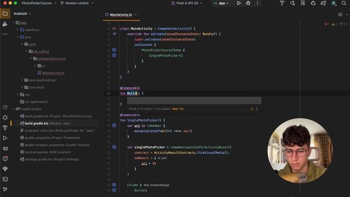Open the Pixel 4 API 33 device selector

[x=187, y=3]
